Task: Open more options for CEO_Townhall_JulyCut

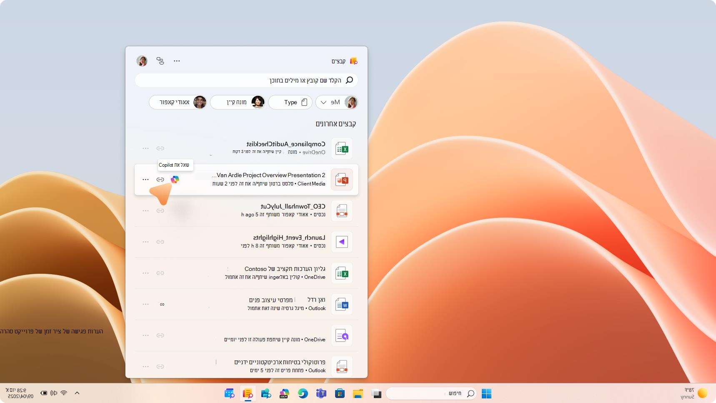Action: coord(145,210)
